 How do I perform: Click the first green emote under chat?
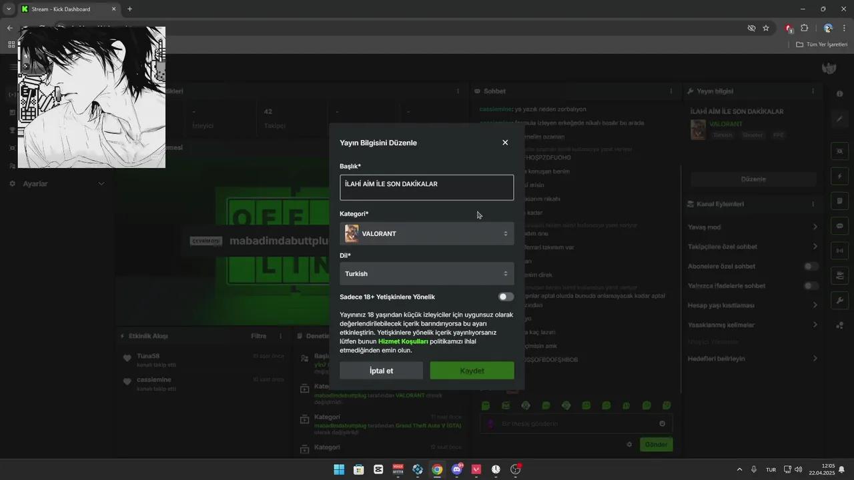click(486, 405)
